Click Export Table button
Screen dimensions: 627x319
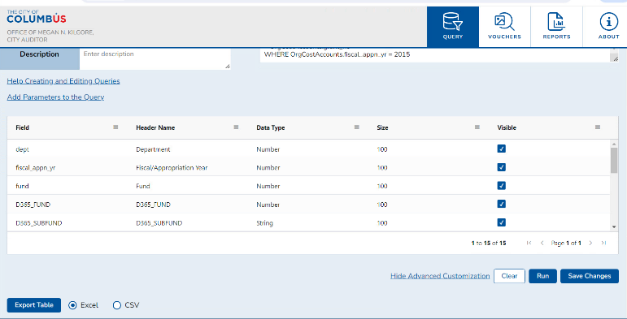34,305
